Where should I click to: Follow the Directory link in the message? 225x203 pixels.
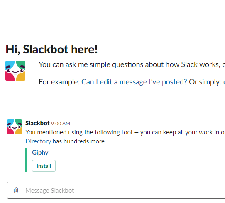(38, 141)
